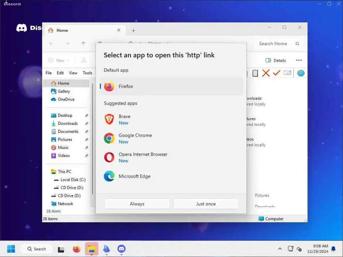This screenshot has height=257, width=343.
Task: Show hidden tray icons chevron
Action: (280, 249)
